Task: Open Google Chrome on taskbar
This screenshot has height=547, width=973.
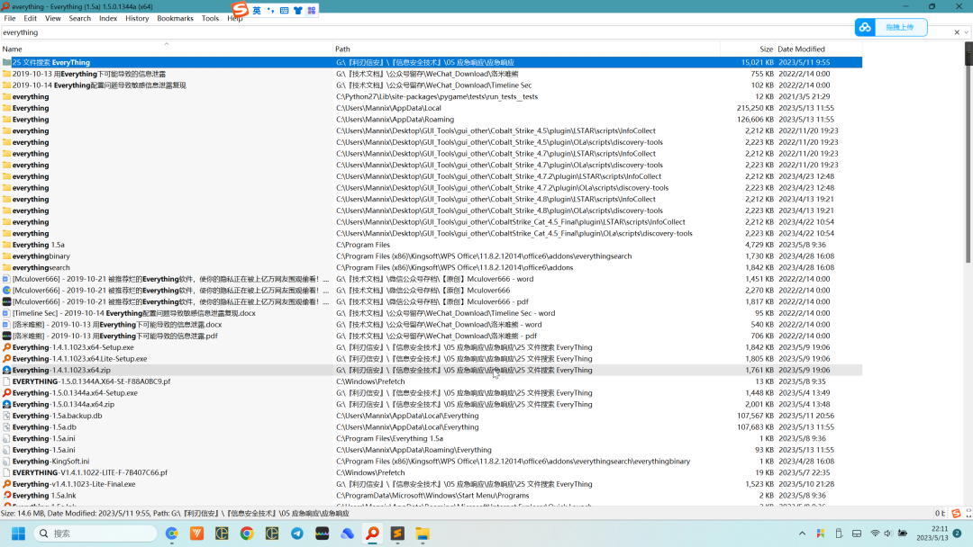Action: click(x=247, y=534)
